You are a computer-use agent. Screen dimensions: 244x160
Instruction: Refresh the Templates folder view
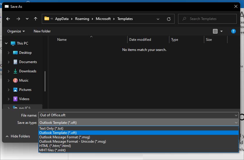pyautogui.click(x=168, y=19)
